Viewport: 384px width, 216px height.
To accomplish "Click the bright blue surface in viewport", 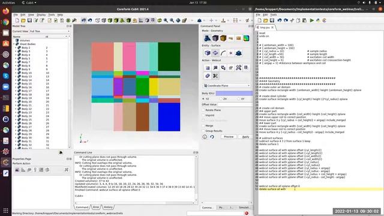I will click(169, 117).
